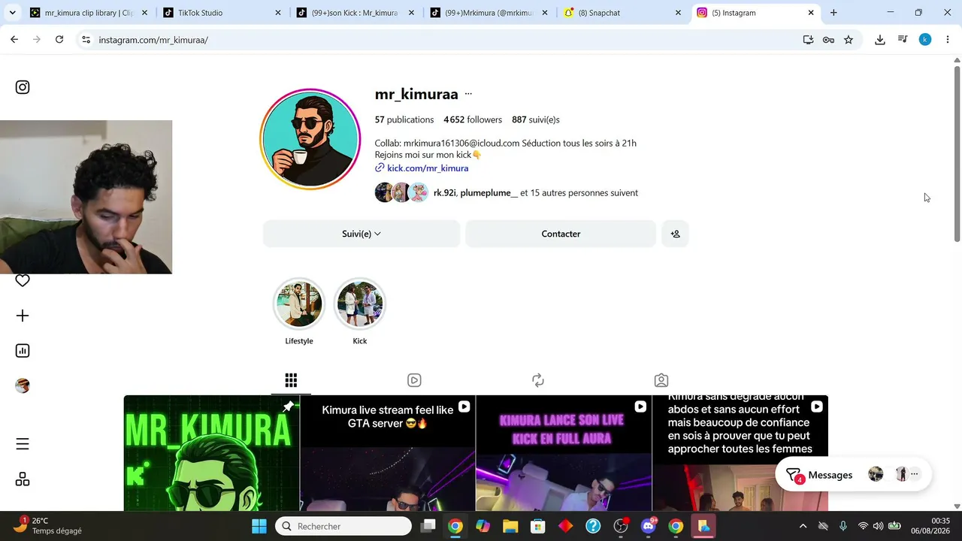The image size is (962, 541).
Task: Close the TikTok Studio tab
Action: tap(278, 13)
